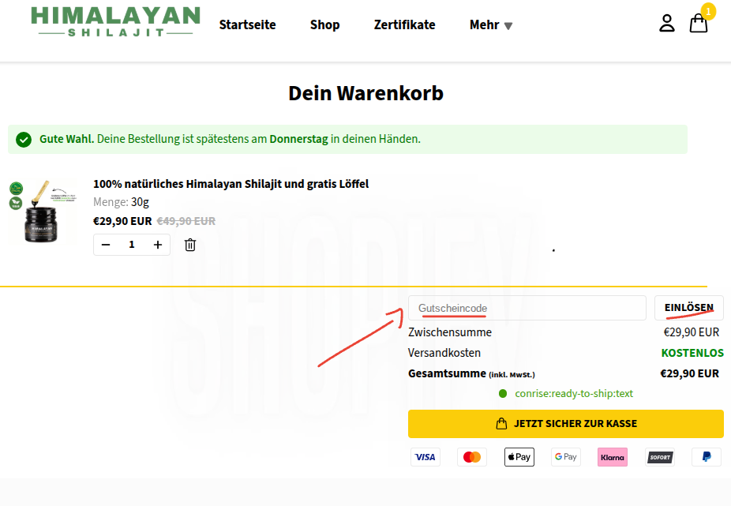Open the user account icon

click(667, 24)
